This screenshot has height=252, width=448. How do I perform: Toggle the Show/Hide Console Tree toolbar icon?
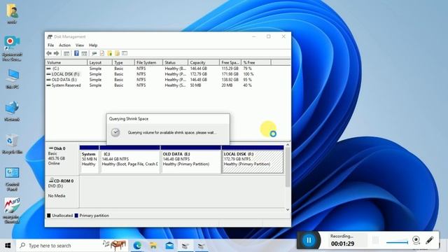[66, 53]
